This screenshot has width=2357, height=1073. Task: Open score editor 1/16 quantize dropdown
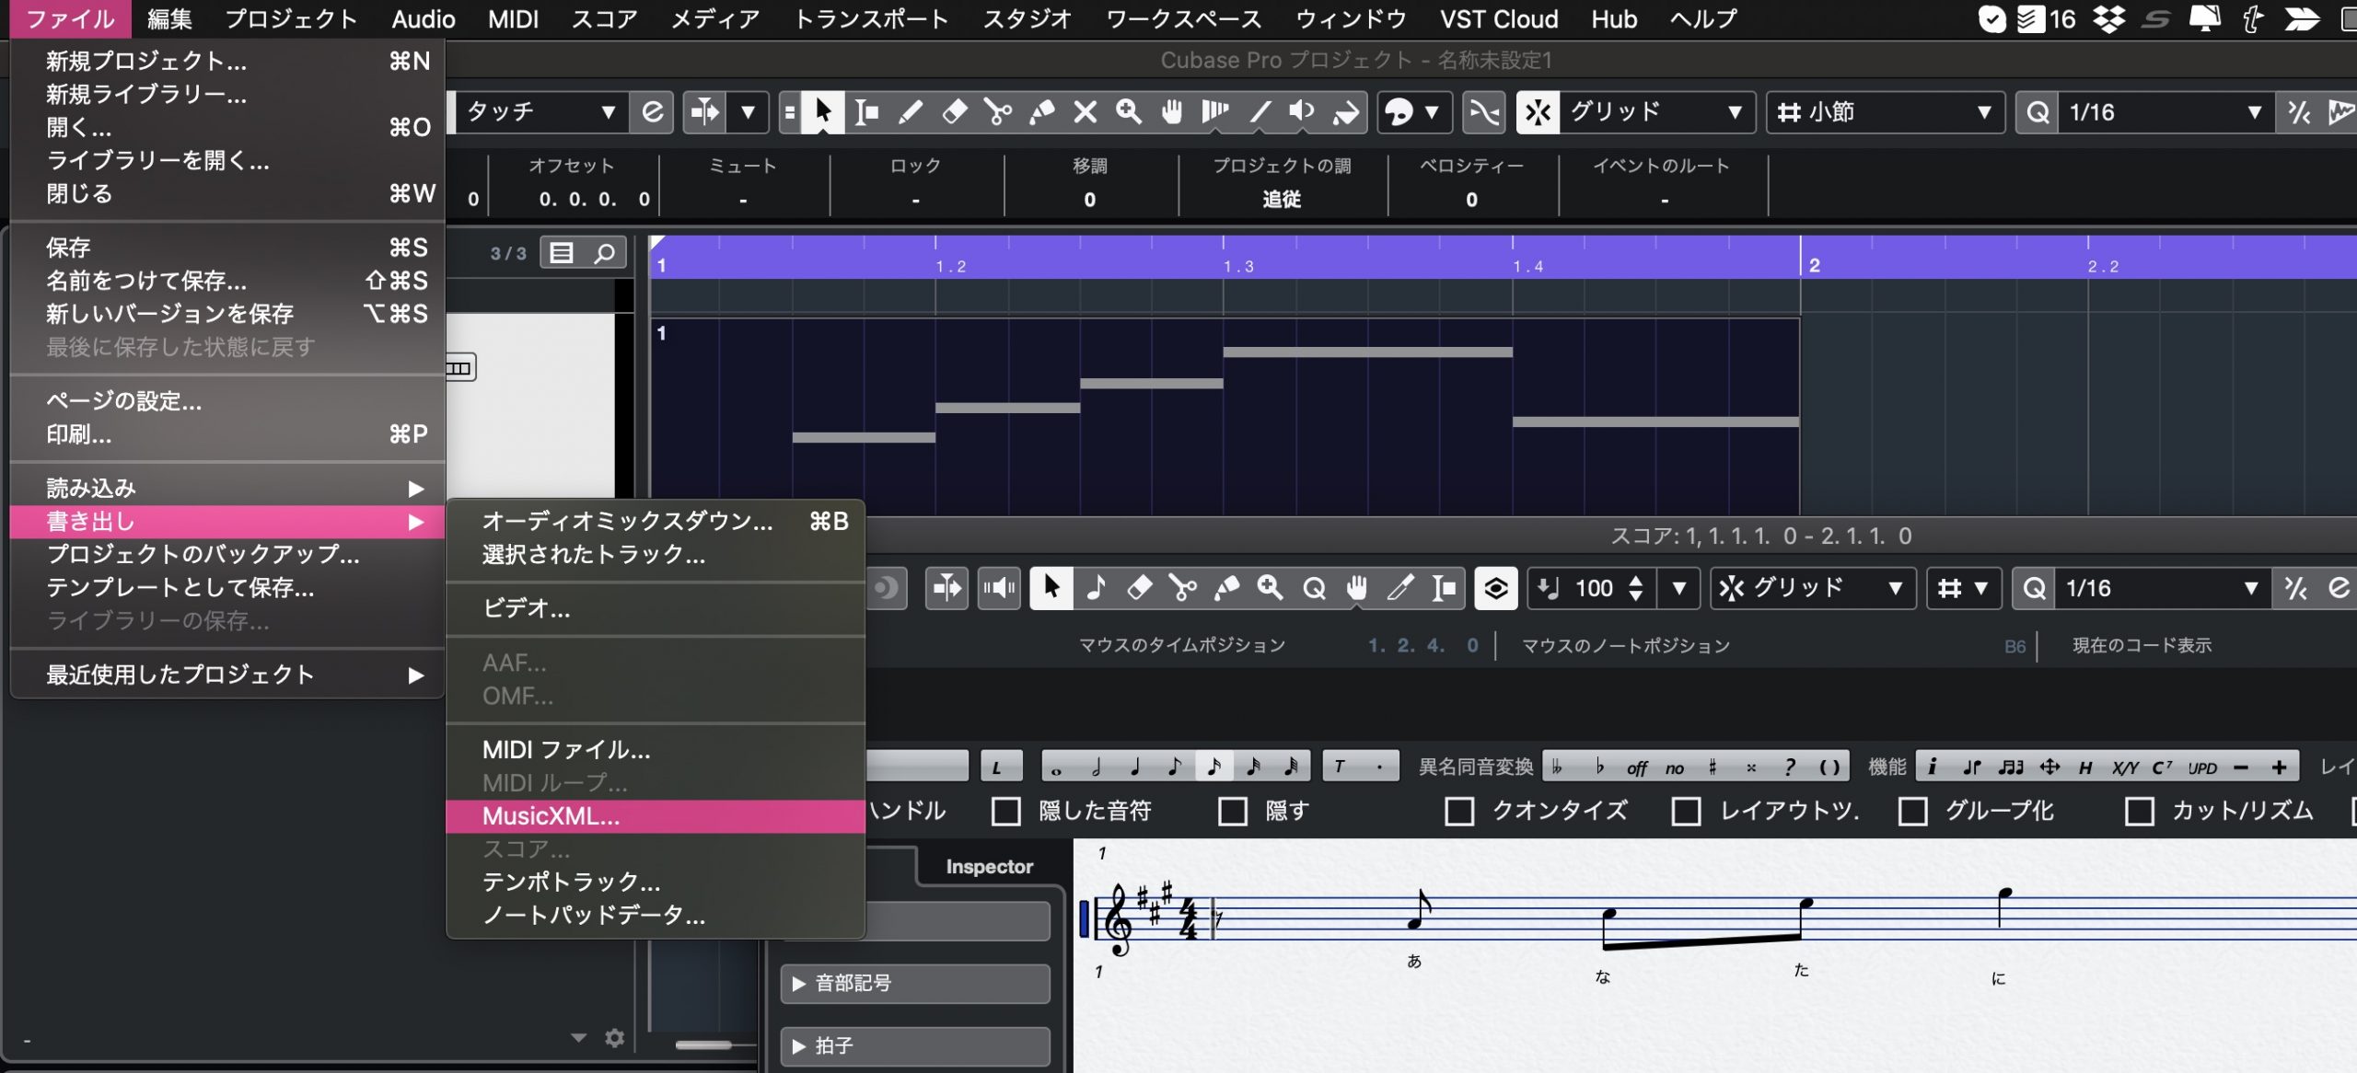tap(2161, 588)
